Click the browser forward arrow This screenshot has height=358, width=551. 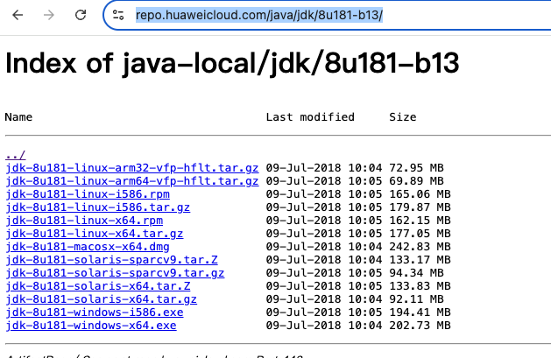pyautogui.click(x=49, y=15)
